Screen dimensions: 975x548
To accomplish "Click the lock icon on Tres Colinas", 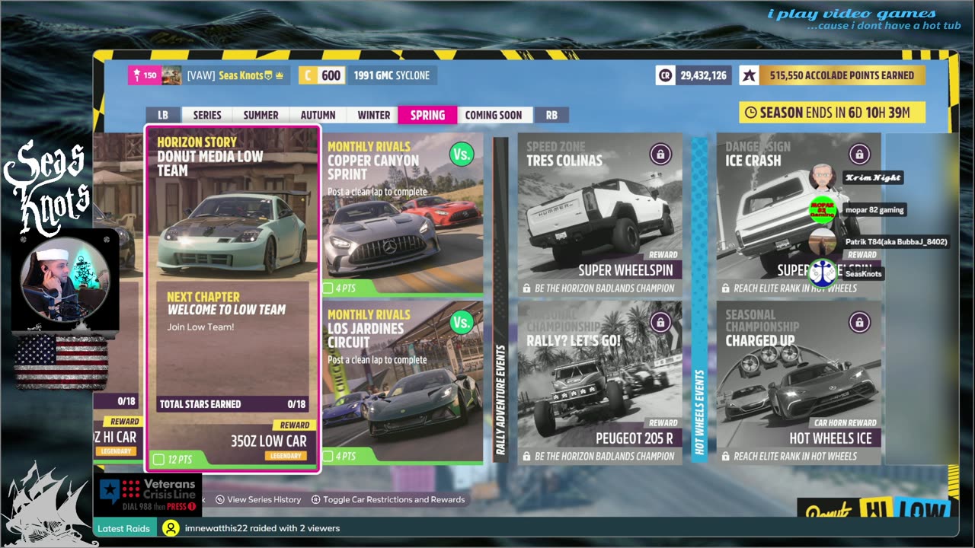I will [660, 155].
